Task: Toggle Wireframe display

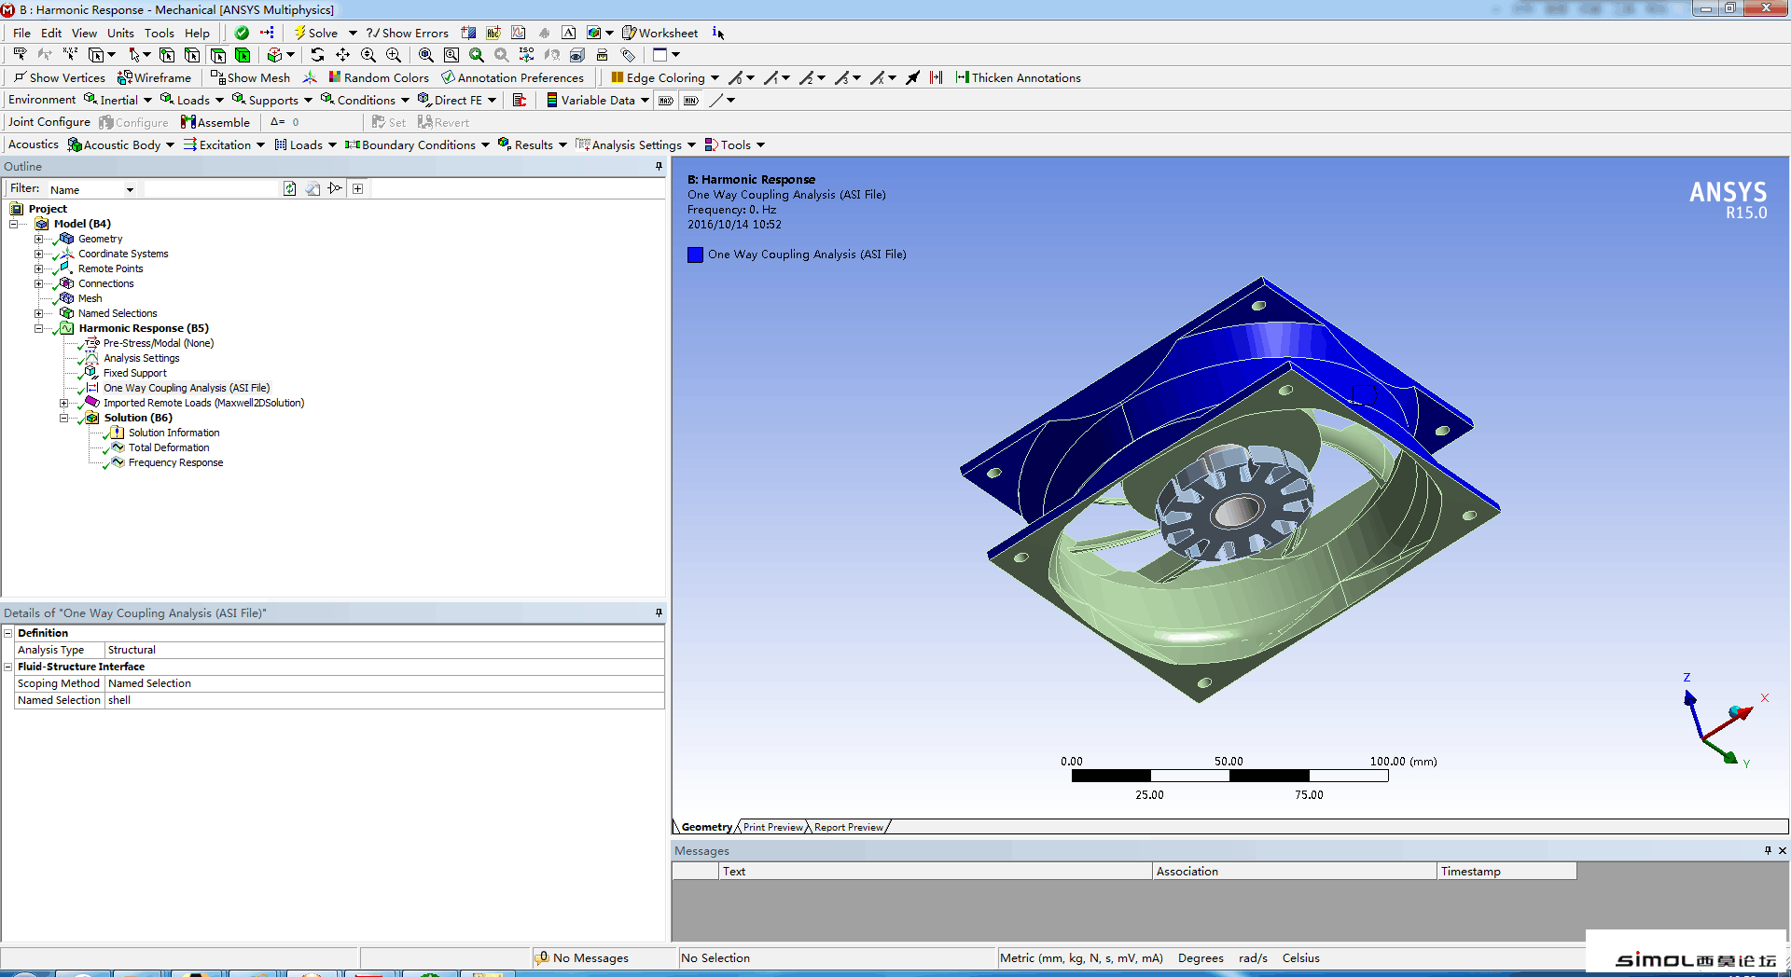Action: (154, 77)
